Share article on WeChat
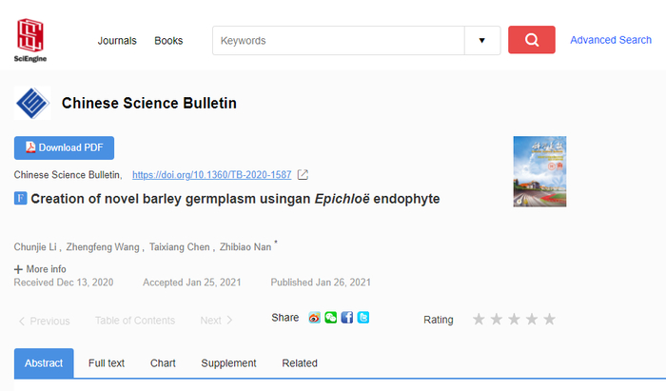The width and height of the screenshot is (666, 391). tap(330, 318)
